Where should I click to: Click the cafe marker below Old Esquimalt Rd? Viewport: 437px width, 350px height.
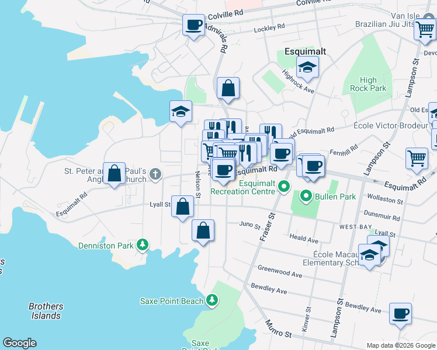(281, 155)
